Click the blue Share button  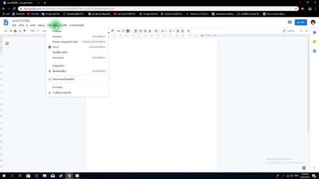click(301, 22)
